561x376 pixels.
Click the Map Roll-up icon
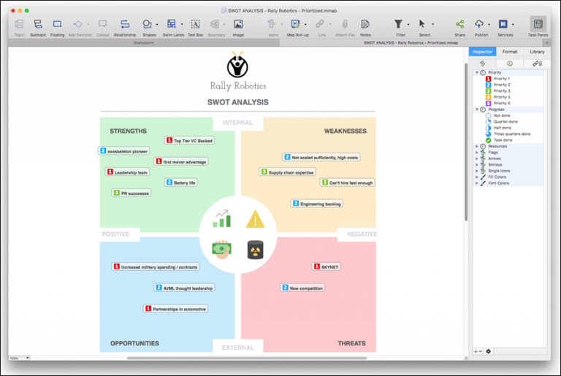click(x=295, y=24)
